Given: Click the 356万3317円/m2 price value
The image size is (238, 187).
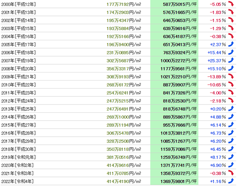Looking at the screenshot, I should [124, 69].
